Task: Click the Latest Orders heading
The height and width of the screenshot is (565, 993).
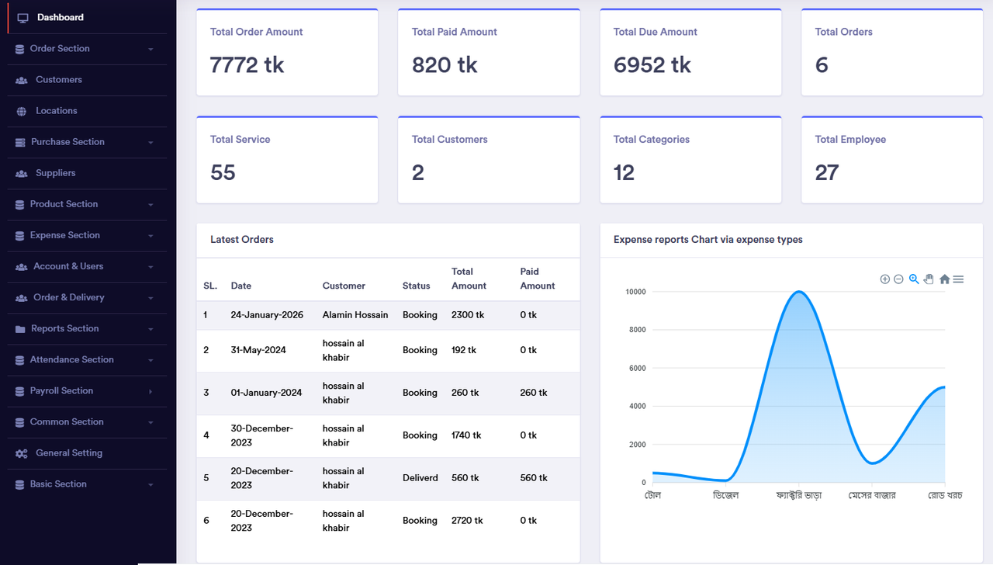Action: pyautogui.click(x=242, y=240)
